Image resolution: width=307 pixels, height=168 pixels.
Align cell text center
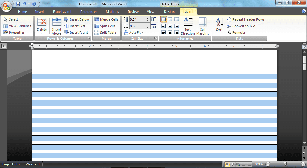(x=170, y=26)
